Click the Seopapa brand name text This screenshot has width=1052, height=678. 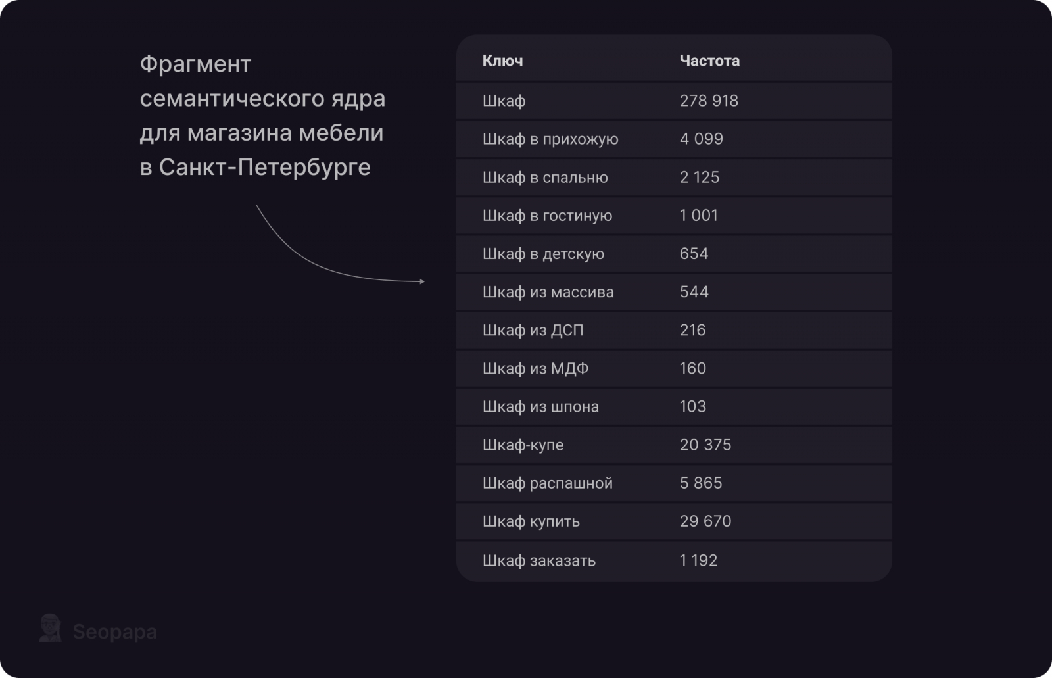tap(114, 632)
